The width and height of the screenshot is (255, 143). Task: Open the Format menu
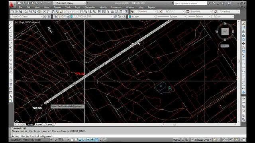(57, 7)
